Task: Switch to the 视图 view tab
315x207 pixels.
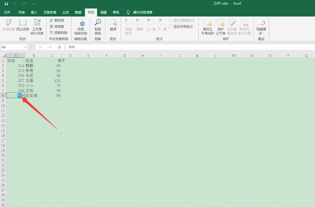Action: point(103,13)
